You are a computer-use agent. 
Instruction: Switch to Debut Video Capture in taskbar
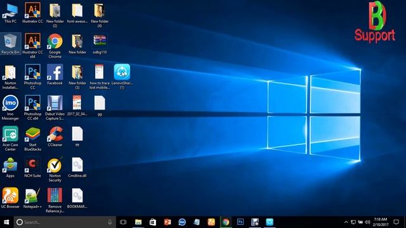[255, 222]
